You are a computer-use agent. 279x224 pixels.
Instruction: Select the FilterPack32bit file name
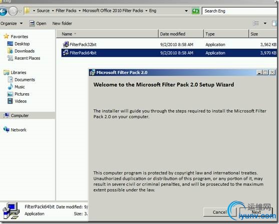[83, 45]
